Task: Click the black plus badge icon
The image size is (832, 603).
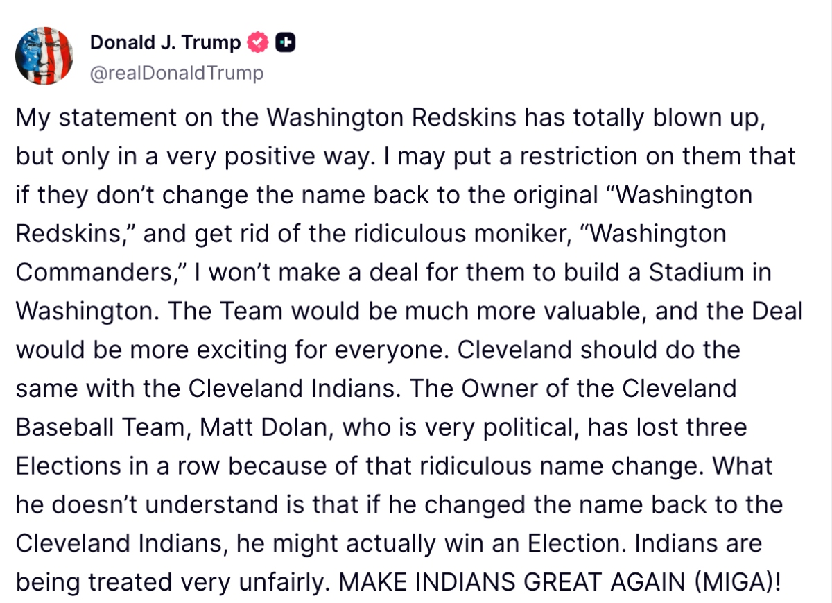Action: pos(286,43)
